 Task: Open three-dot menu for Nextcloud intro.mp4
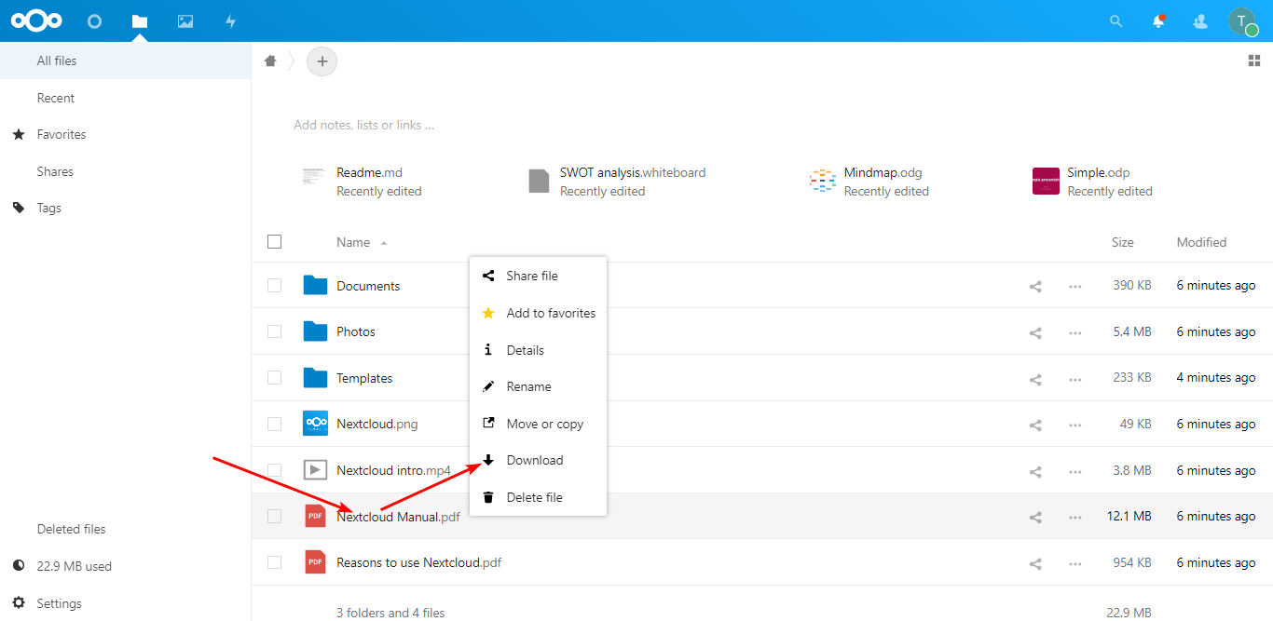(1075, 471)
